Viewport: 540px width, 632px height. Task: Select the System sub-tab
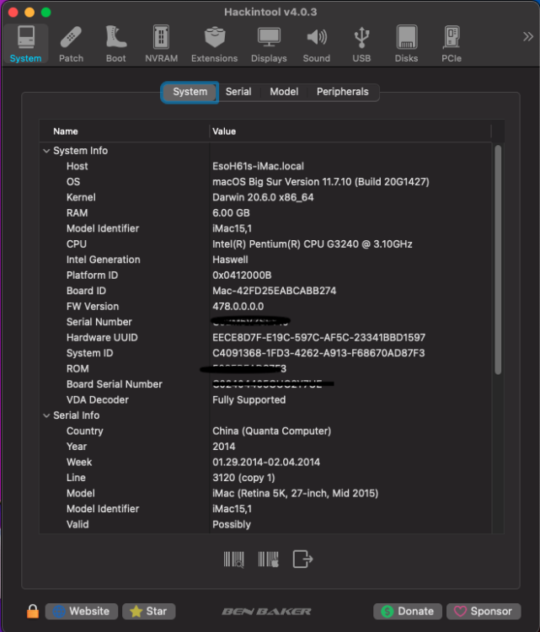190,92
